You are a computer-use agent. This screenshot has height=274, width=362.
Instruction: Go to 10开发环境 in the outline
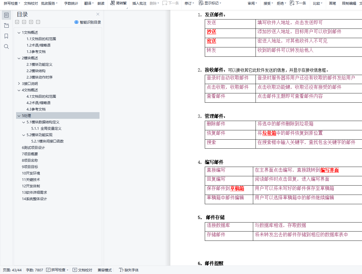click(31, 173)
